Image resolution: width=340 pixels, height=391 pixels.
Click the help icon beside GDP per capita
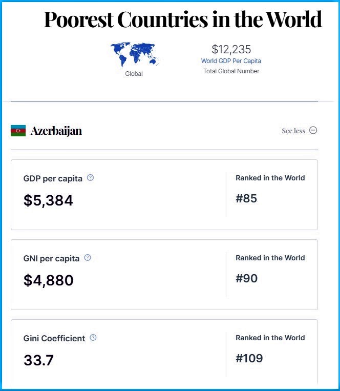pos(90,178)
